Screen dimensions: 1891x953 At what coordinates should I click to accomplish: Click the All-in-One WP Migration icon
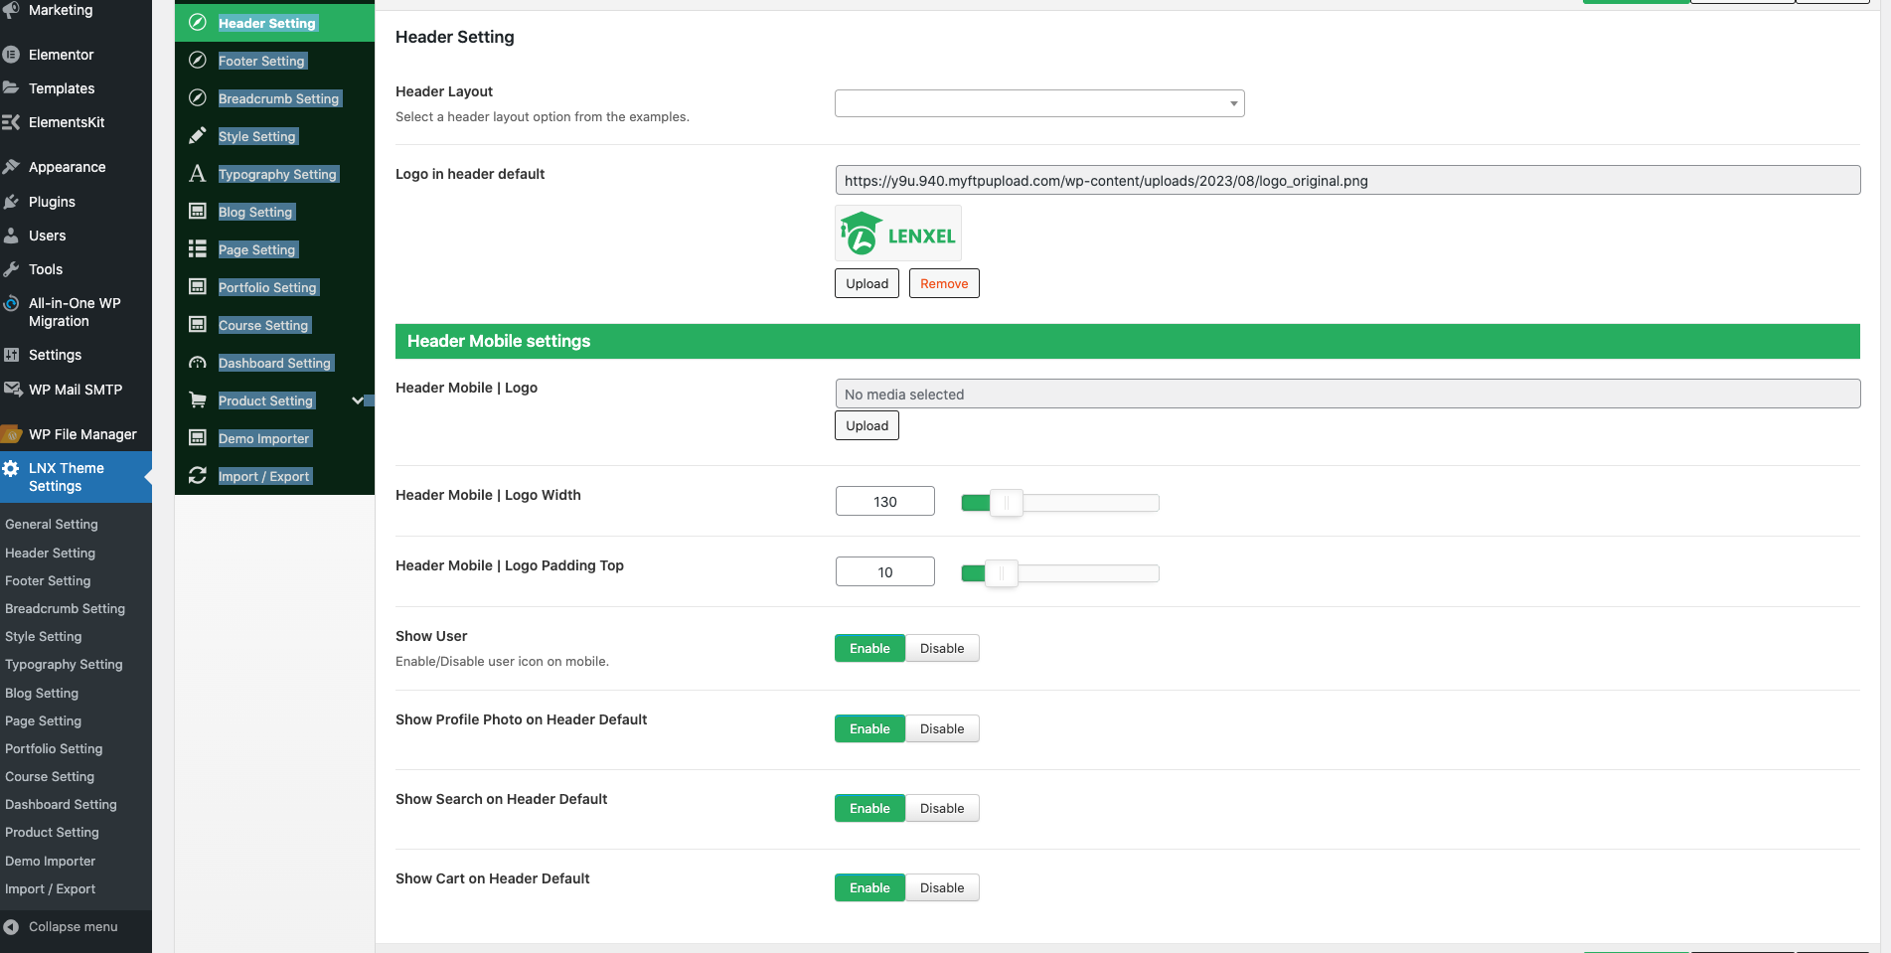[x=11, y=303]
